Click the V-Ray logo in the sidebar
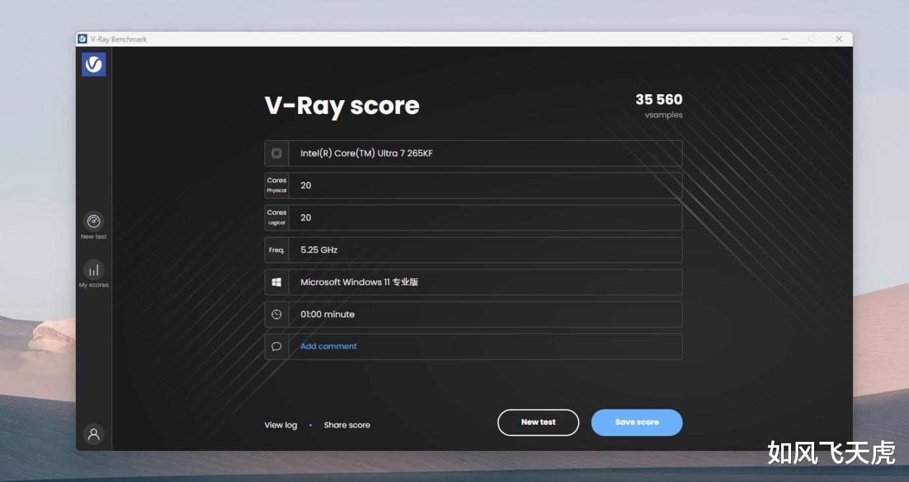This screenshot has height=482, width=909. (94, 65)
